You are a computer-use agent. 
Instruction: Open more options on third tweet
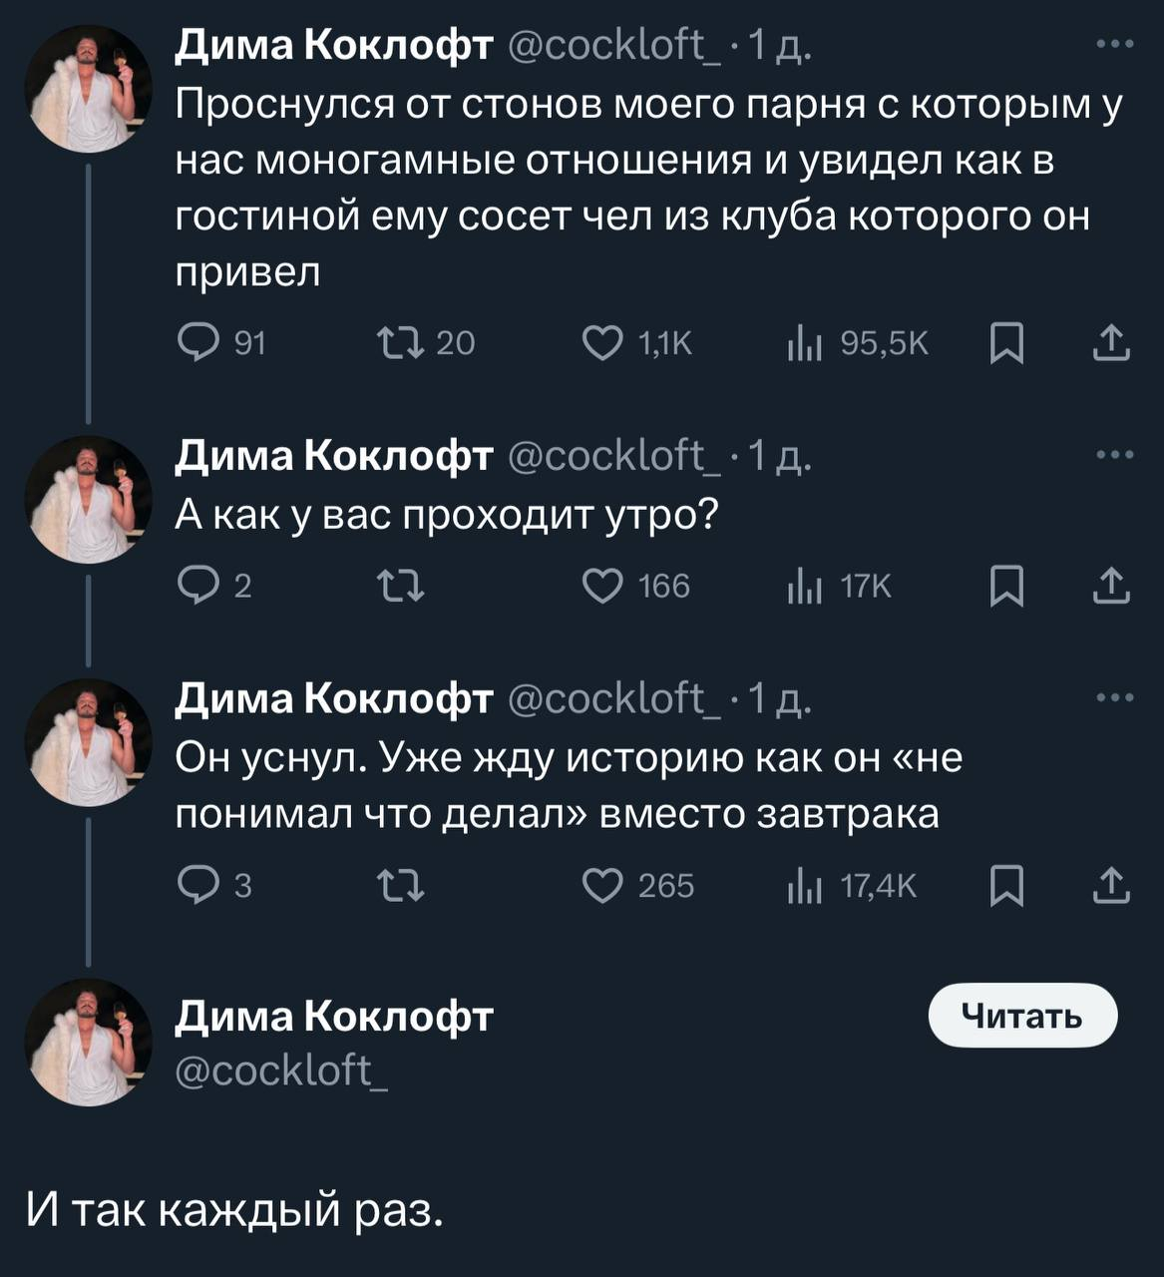[1114, 698]
